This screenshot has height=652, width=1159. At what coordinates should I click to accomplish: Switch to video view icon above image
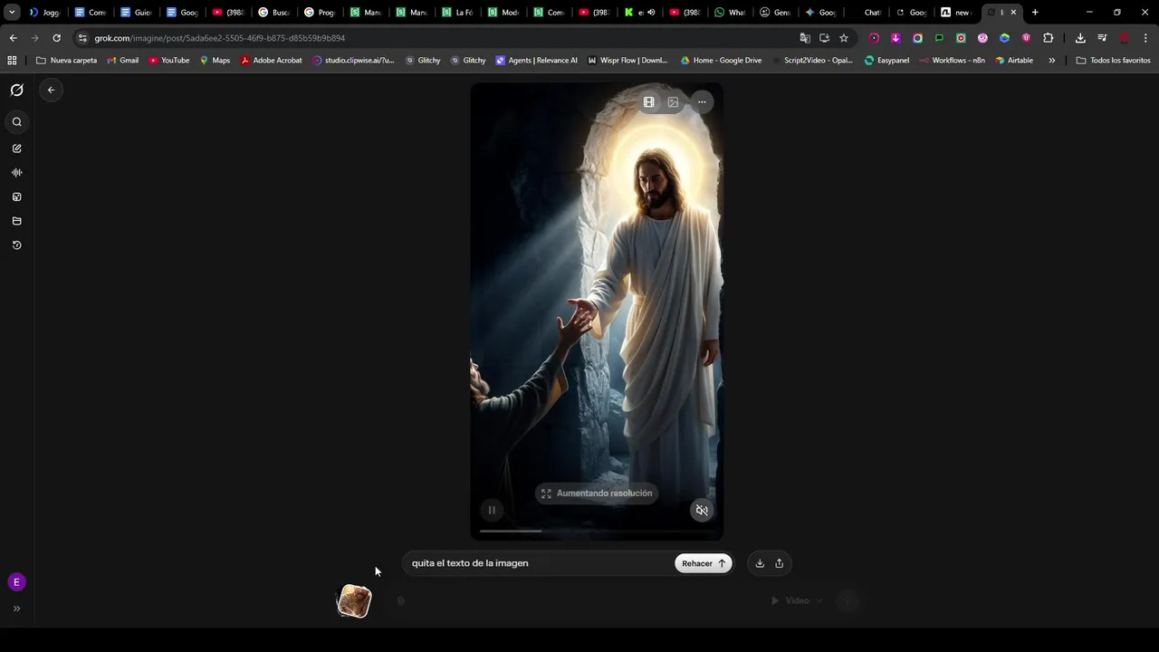(x=649, y=102)
